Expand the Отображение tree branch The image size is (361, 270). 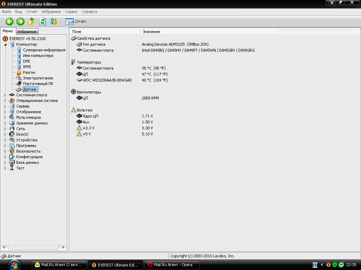pos(5,112)
